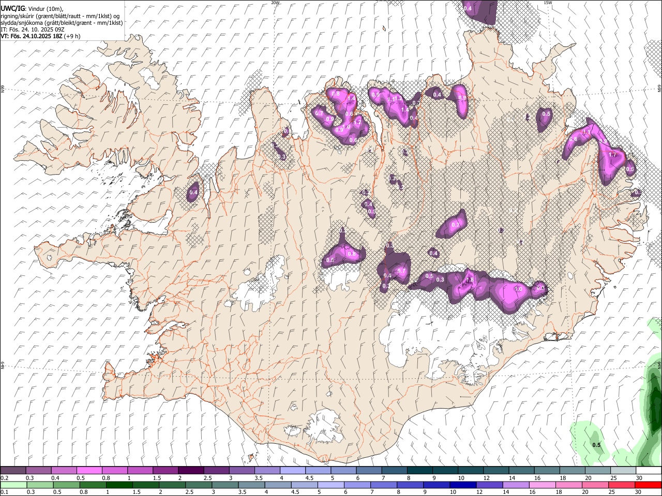Click the 'IT: Fös. 24. 10. 2025 09Z' line

[33, 29]
